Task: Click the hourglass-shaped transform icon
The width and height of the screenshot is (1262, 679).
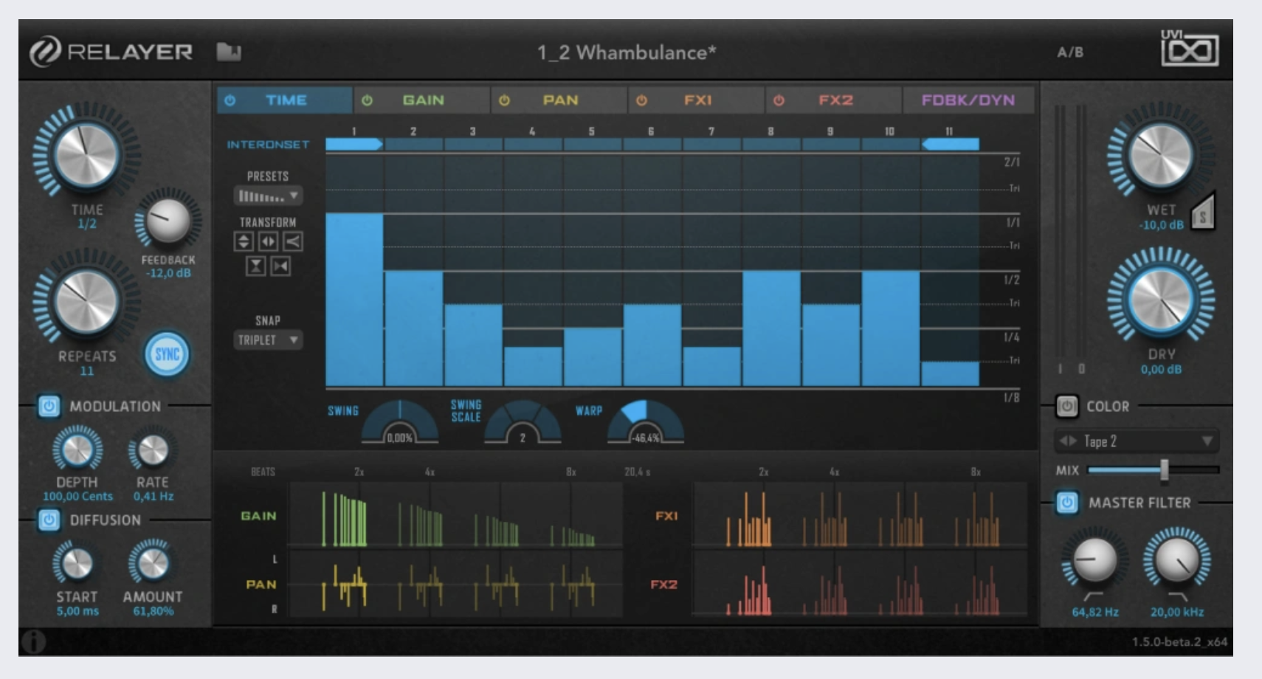Action: point(255,266)
